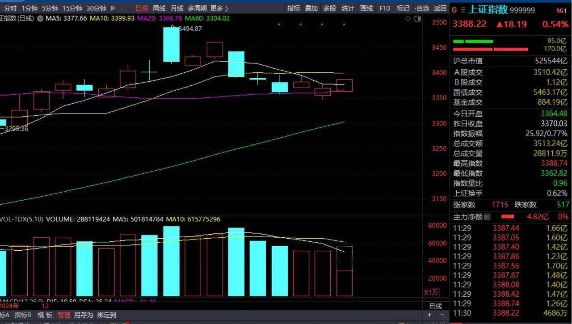Click the tall cyan candlestick near 3494.87

(171, 44)
